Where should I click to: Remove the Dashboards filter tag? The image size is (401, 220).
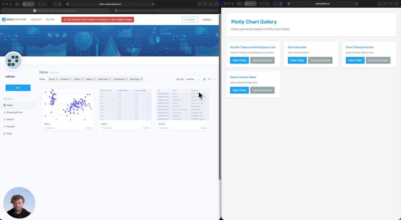point(127,79)
